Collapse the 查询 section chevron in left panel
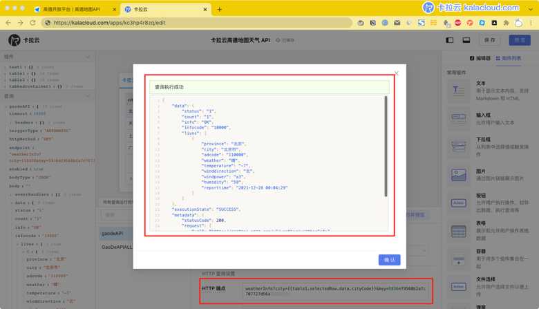This screenshot has height=309, width=539. (88, 96)
